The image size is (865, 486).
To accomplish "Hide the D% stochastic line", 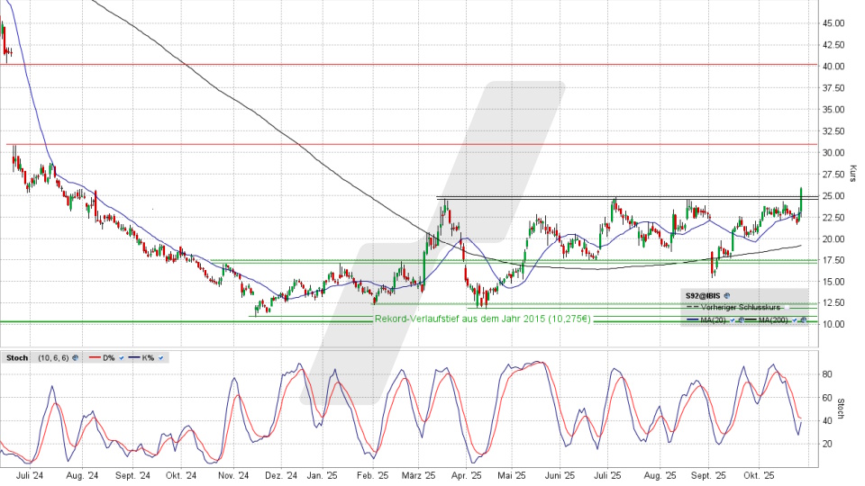I will [122, 358].
